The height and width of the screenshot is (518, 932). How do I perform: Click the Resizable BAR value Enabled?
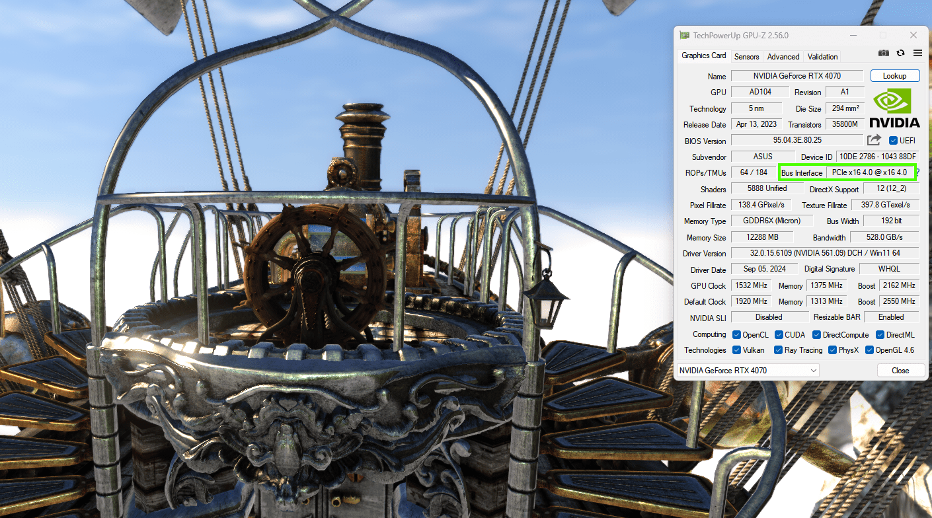pyautogui.click(x=891, y=317)
